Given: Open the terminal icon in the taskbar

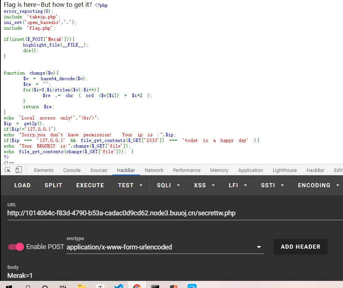Looking at the screenshot, I should pyautogui.click(x=155, y=287).
